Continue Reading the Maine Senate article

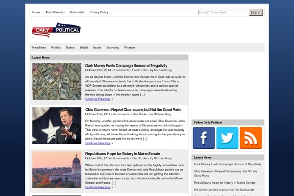(98, 187)
